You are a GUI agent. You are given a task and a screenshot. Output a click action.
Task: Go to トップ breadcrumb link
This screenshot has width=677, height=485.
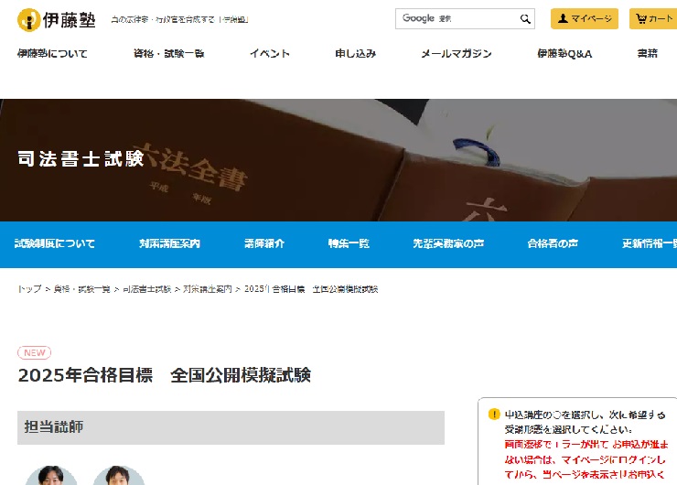(x=29, y=289)
